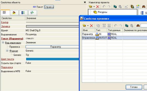Click the blue Цвет текста color swatch
Screen dimensions: 147x91
(52, 59)
